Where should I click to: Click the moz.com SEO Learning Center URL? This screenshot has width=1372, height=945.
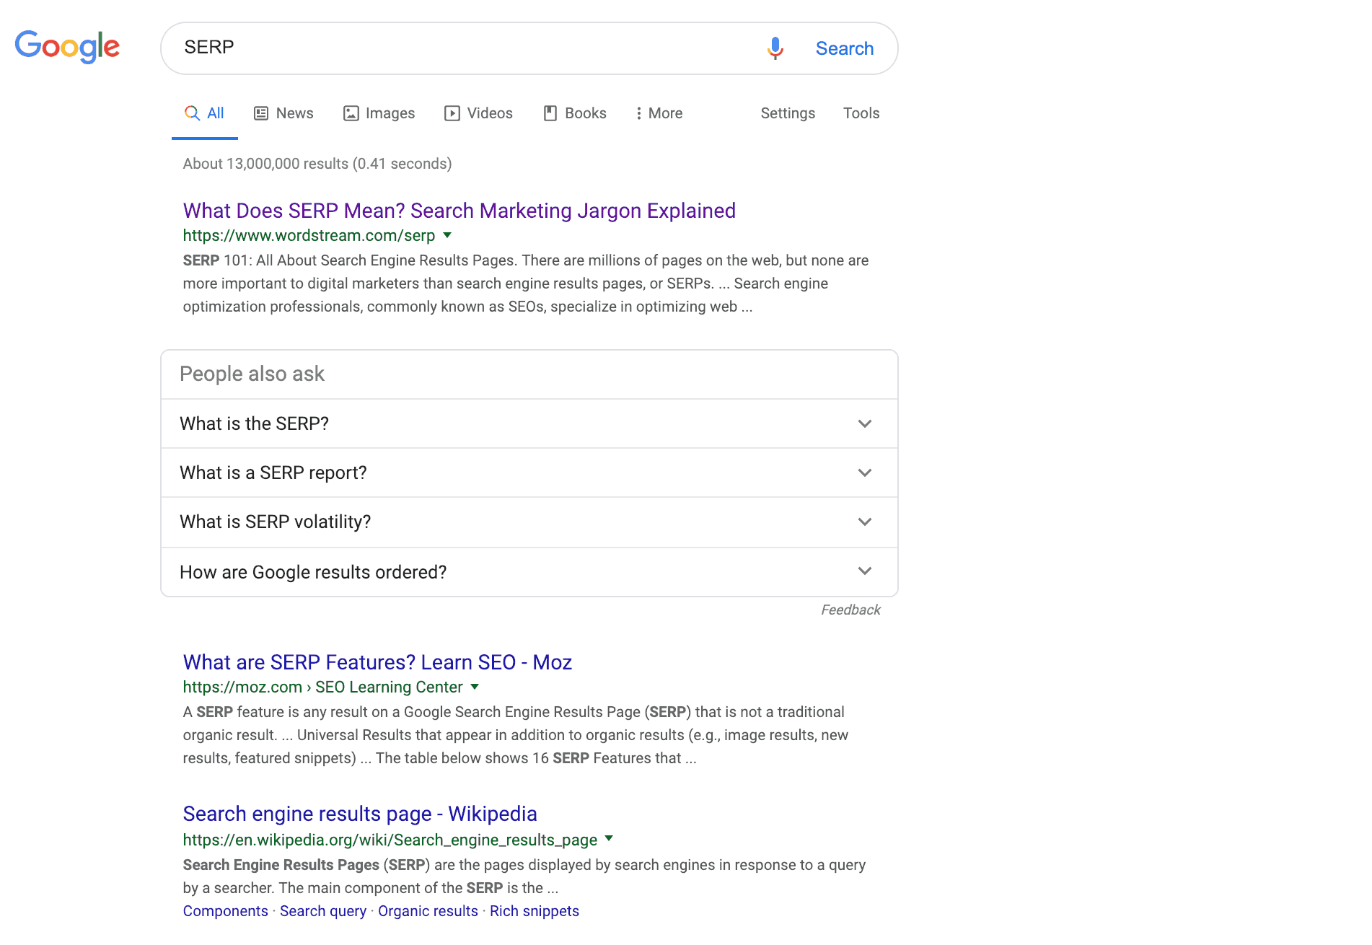click(x=322, y=687)
